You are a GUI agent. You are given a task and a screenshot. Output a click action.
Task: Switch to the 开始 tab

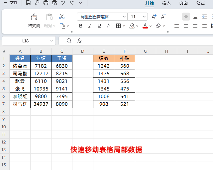(150, 3)
